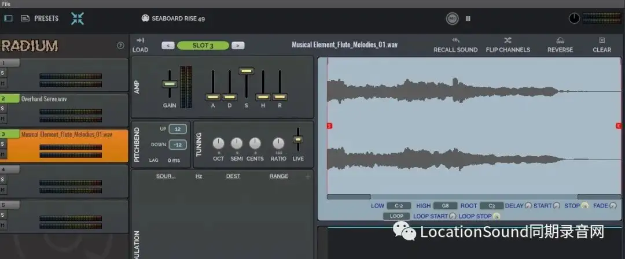Click the Attack (A) fader handle
Screen dimensions: 625x259
point(213,97)
